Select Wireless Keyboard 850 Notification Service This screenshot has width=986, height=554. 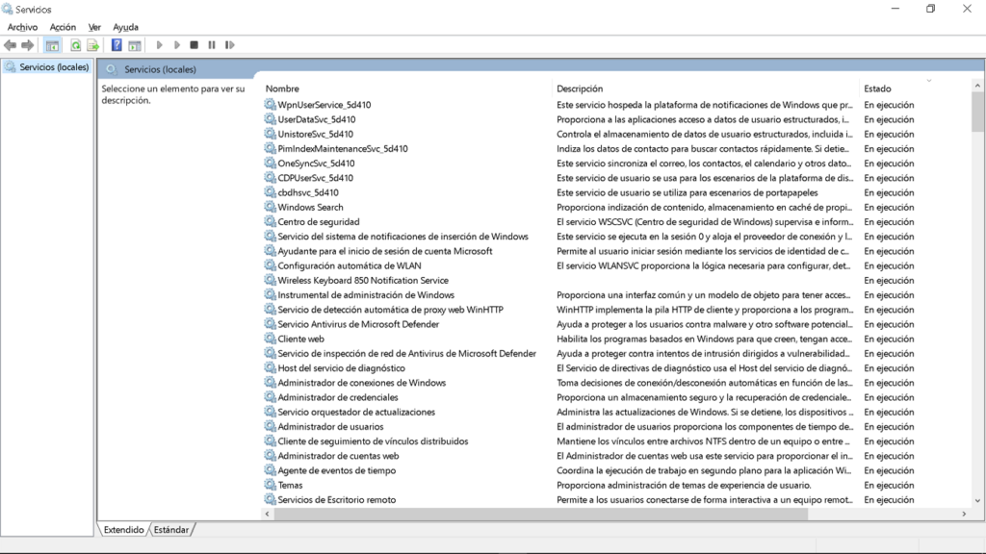tap(363, 280)
